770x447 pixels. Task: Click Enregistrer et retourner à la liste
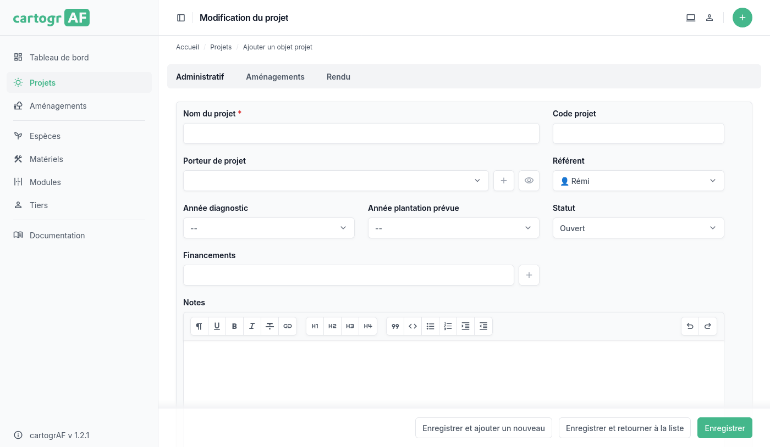(624, 428)
